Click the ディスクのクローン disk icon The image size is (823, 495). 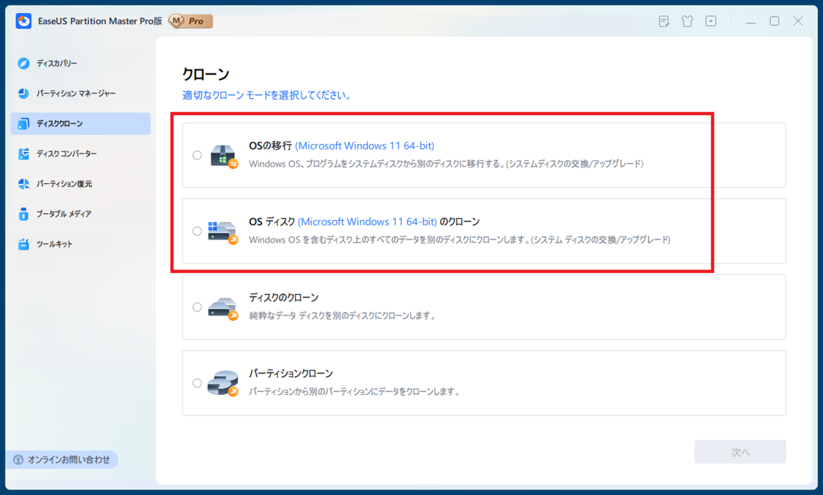[x=223, y=309]
